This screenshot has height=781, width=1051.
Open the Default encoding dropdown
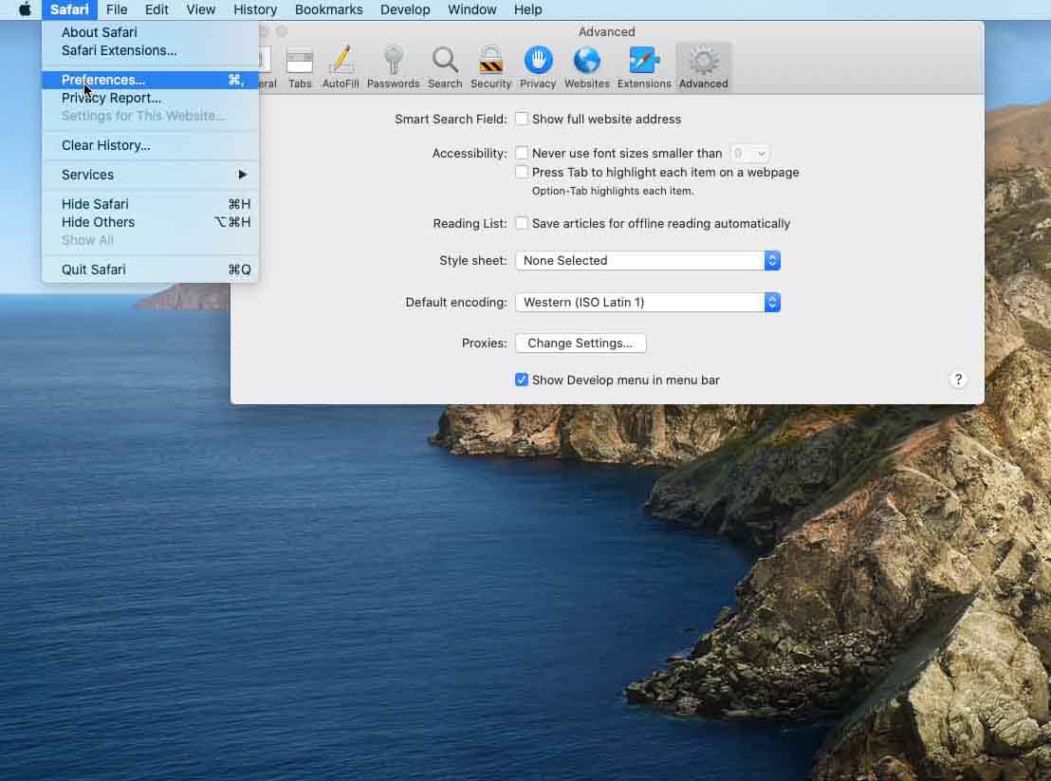648,302
